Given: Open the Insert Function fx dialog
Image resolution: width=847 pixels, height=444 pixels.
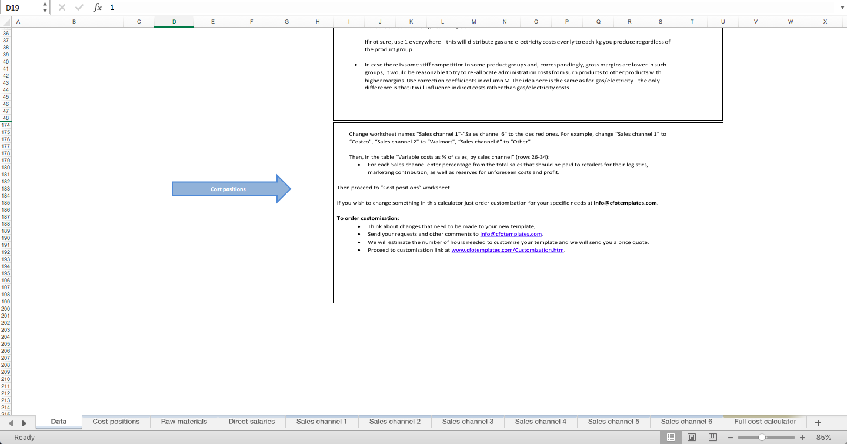Looking at the screenshot, I should 97,8.
